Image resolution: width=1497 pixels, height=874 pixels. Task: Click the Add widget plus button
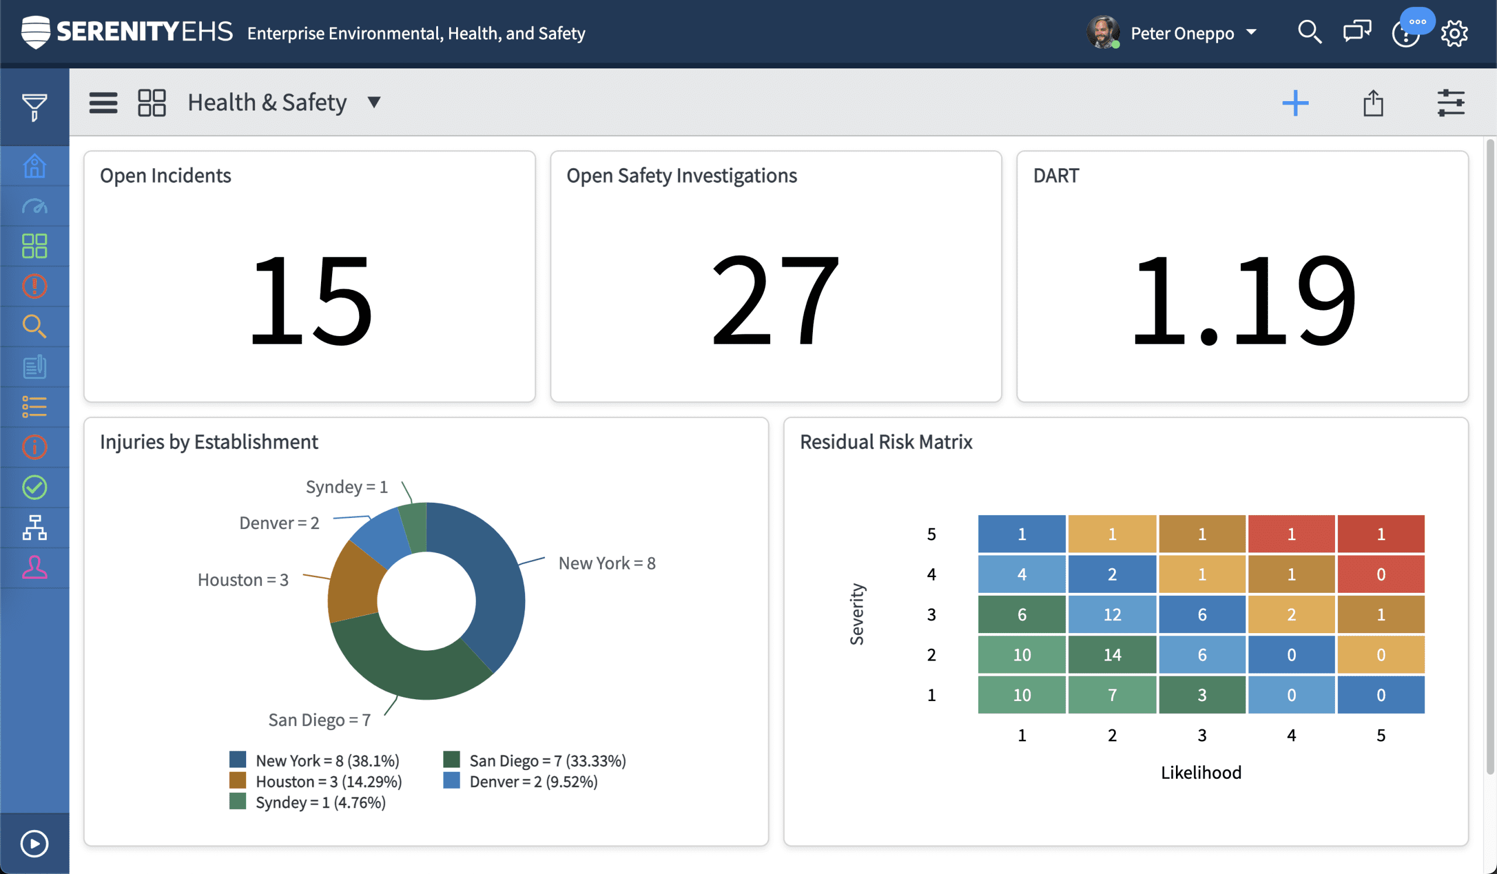tap(1295, 102)
